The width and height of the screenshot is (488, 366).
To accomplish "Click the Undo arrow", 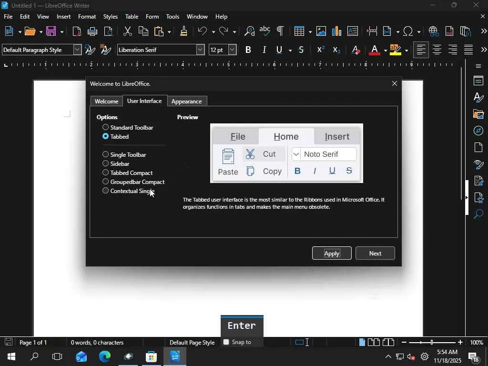I will pos(203,31).
